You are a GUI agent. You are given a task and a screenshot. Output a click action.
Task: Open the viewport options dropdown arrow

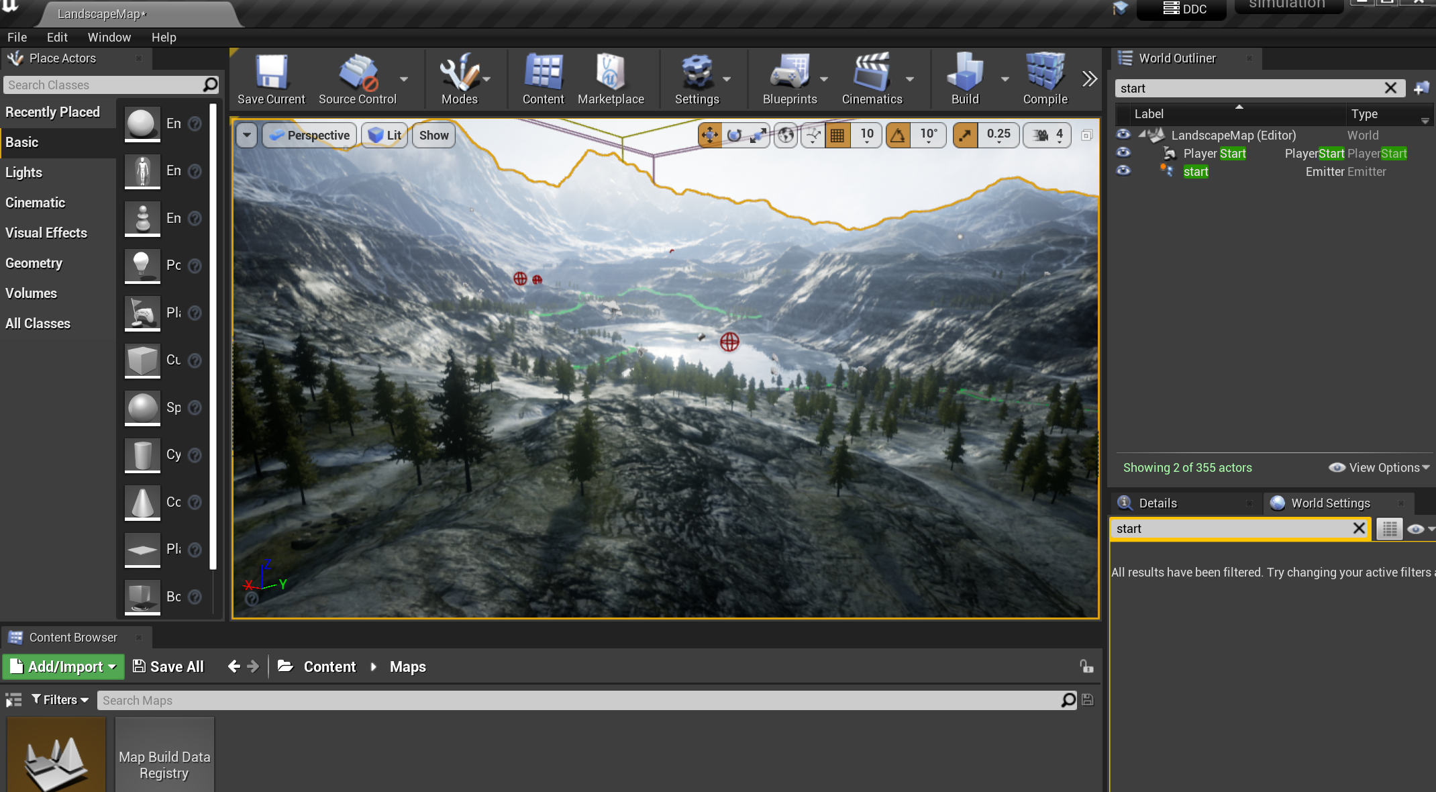pos(247,135)
